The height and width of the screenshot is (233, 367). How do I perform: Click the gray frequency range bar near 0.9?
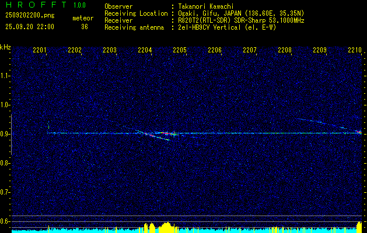(x=11, y=135)
